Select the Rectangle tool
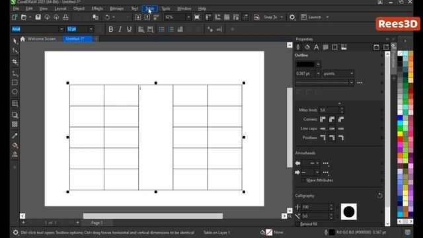Viewport: 423px width, 238px height. (x=15, y=83)
